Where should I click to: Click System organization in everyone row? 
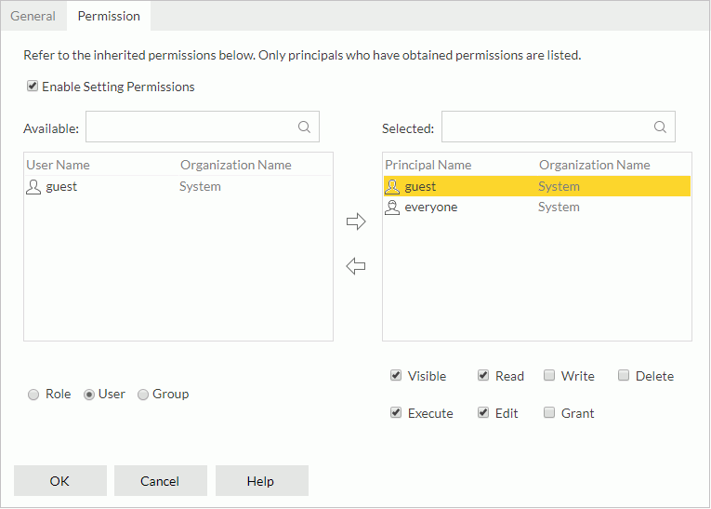[x=559, y=208]
